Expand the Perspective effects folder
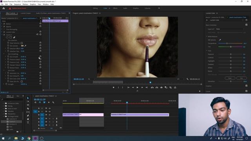This screenshot has height=141, width=251. [3, 114]
